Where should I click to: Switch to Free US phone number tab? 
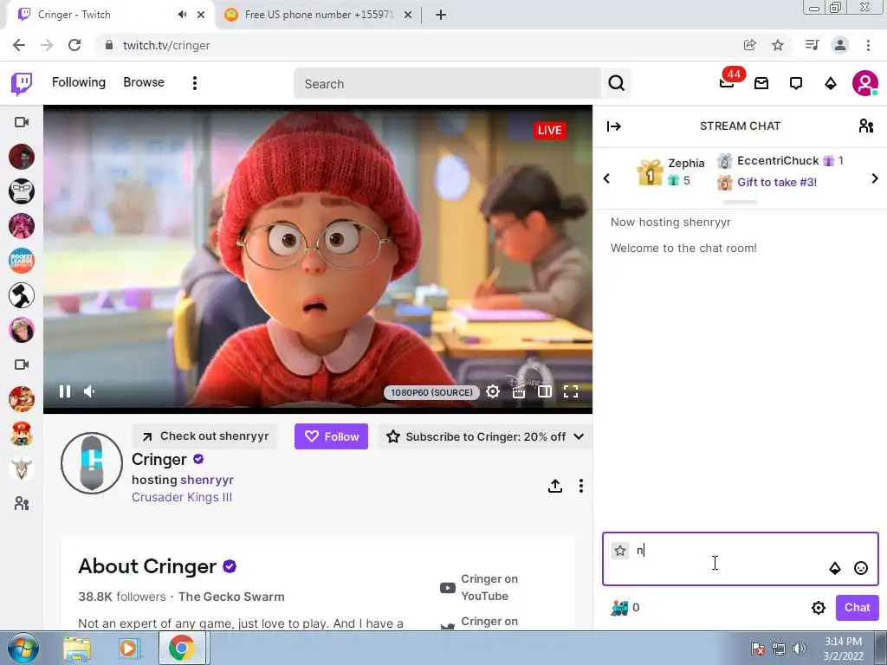tap(318, 15)
